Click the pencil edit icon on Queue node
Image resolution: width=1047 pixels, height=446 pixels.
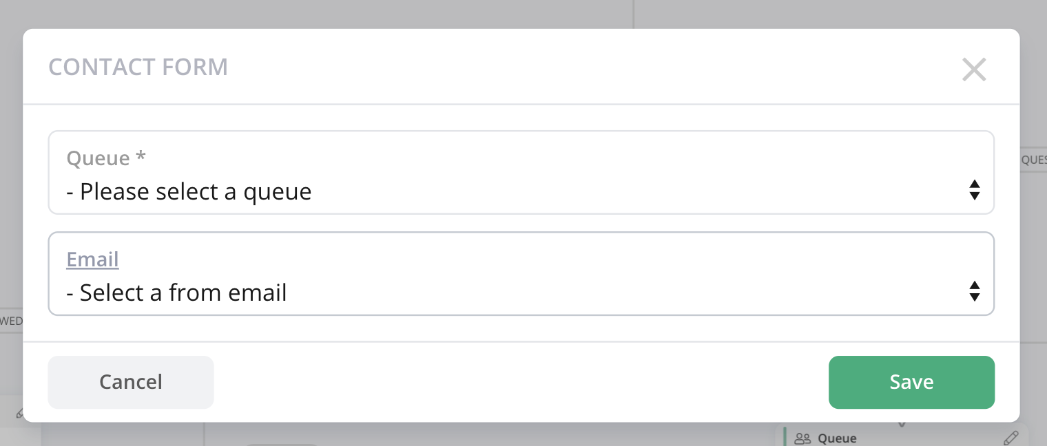[1010, 438]
